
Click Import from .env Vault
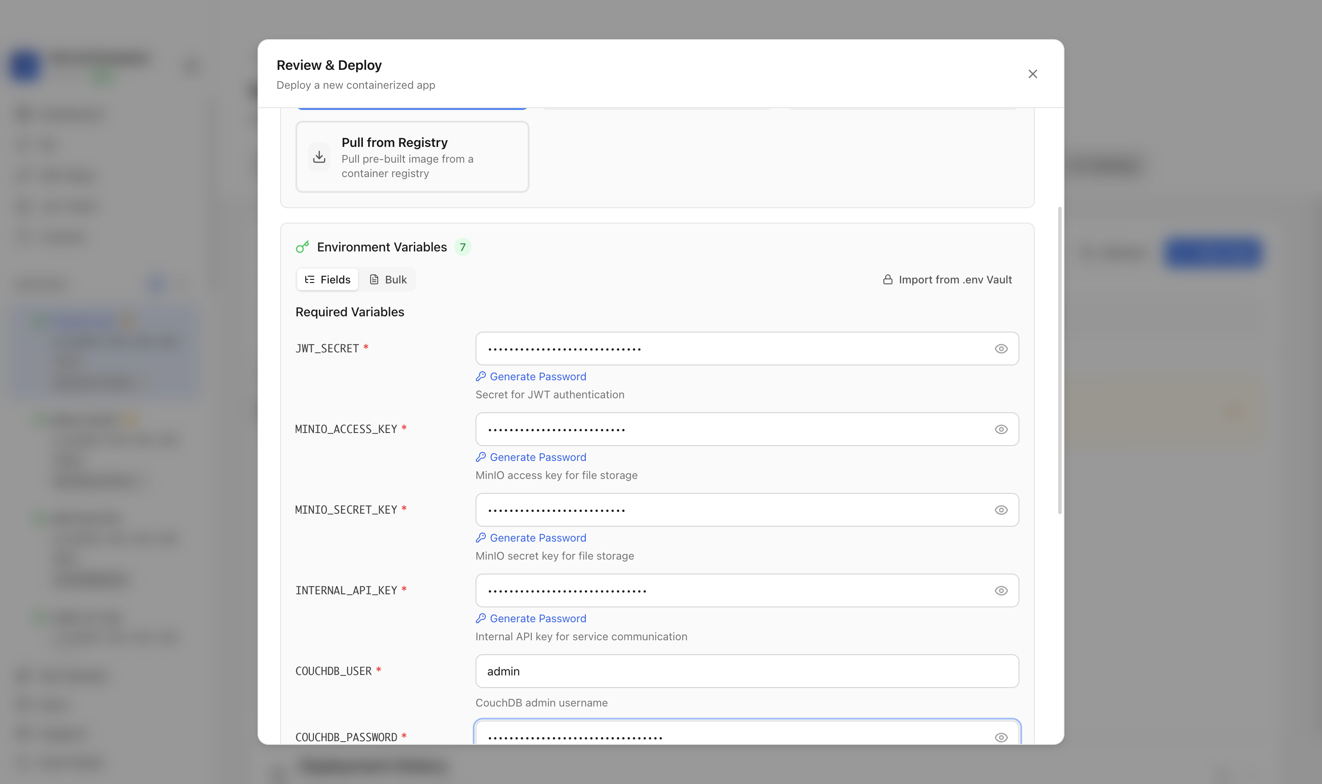pyautogui.click(x=948, y=279)
